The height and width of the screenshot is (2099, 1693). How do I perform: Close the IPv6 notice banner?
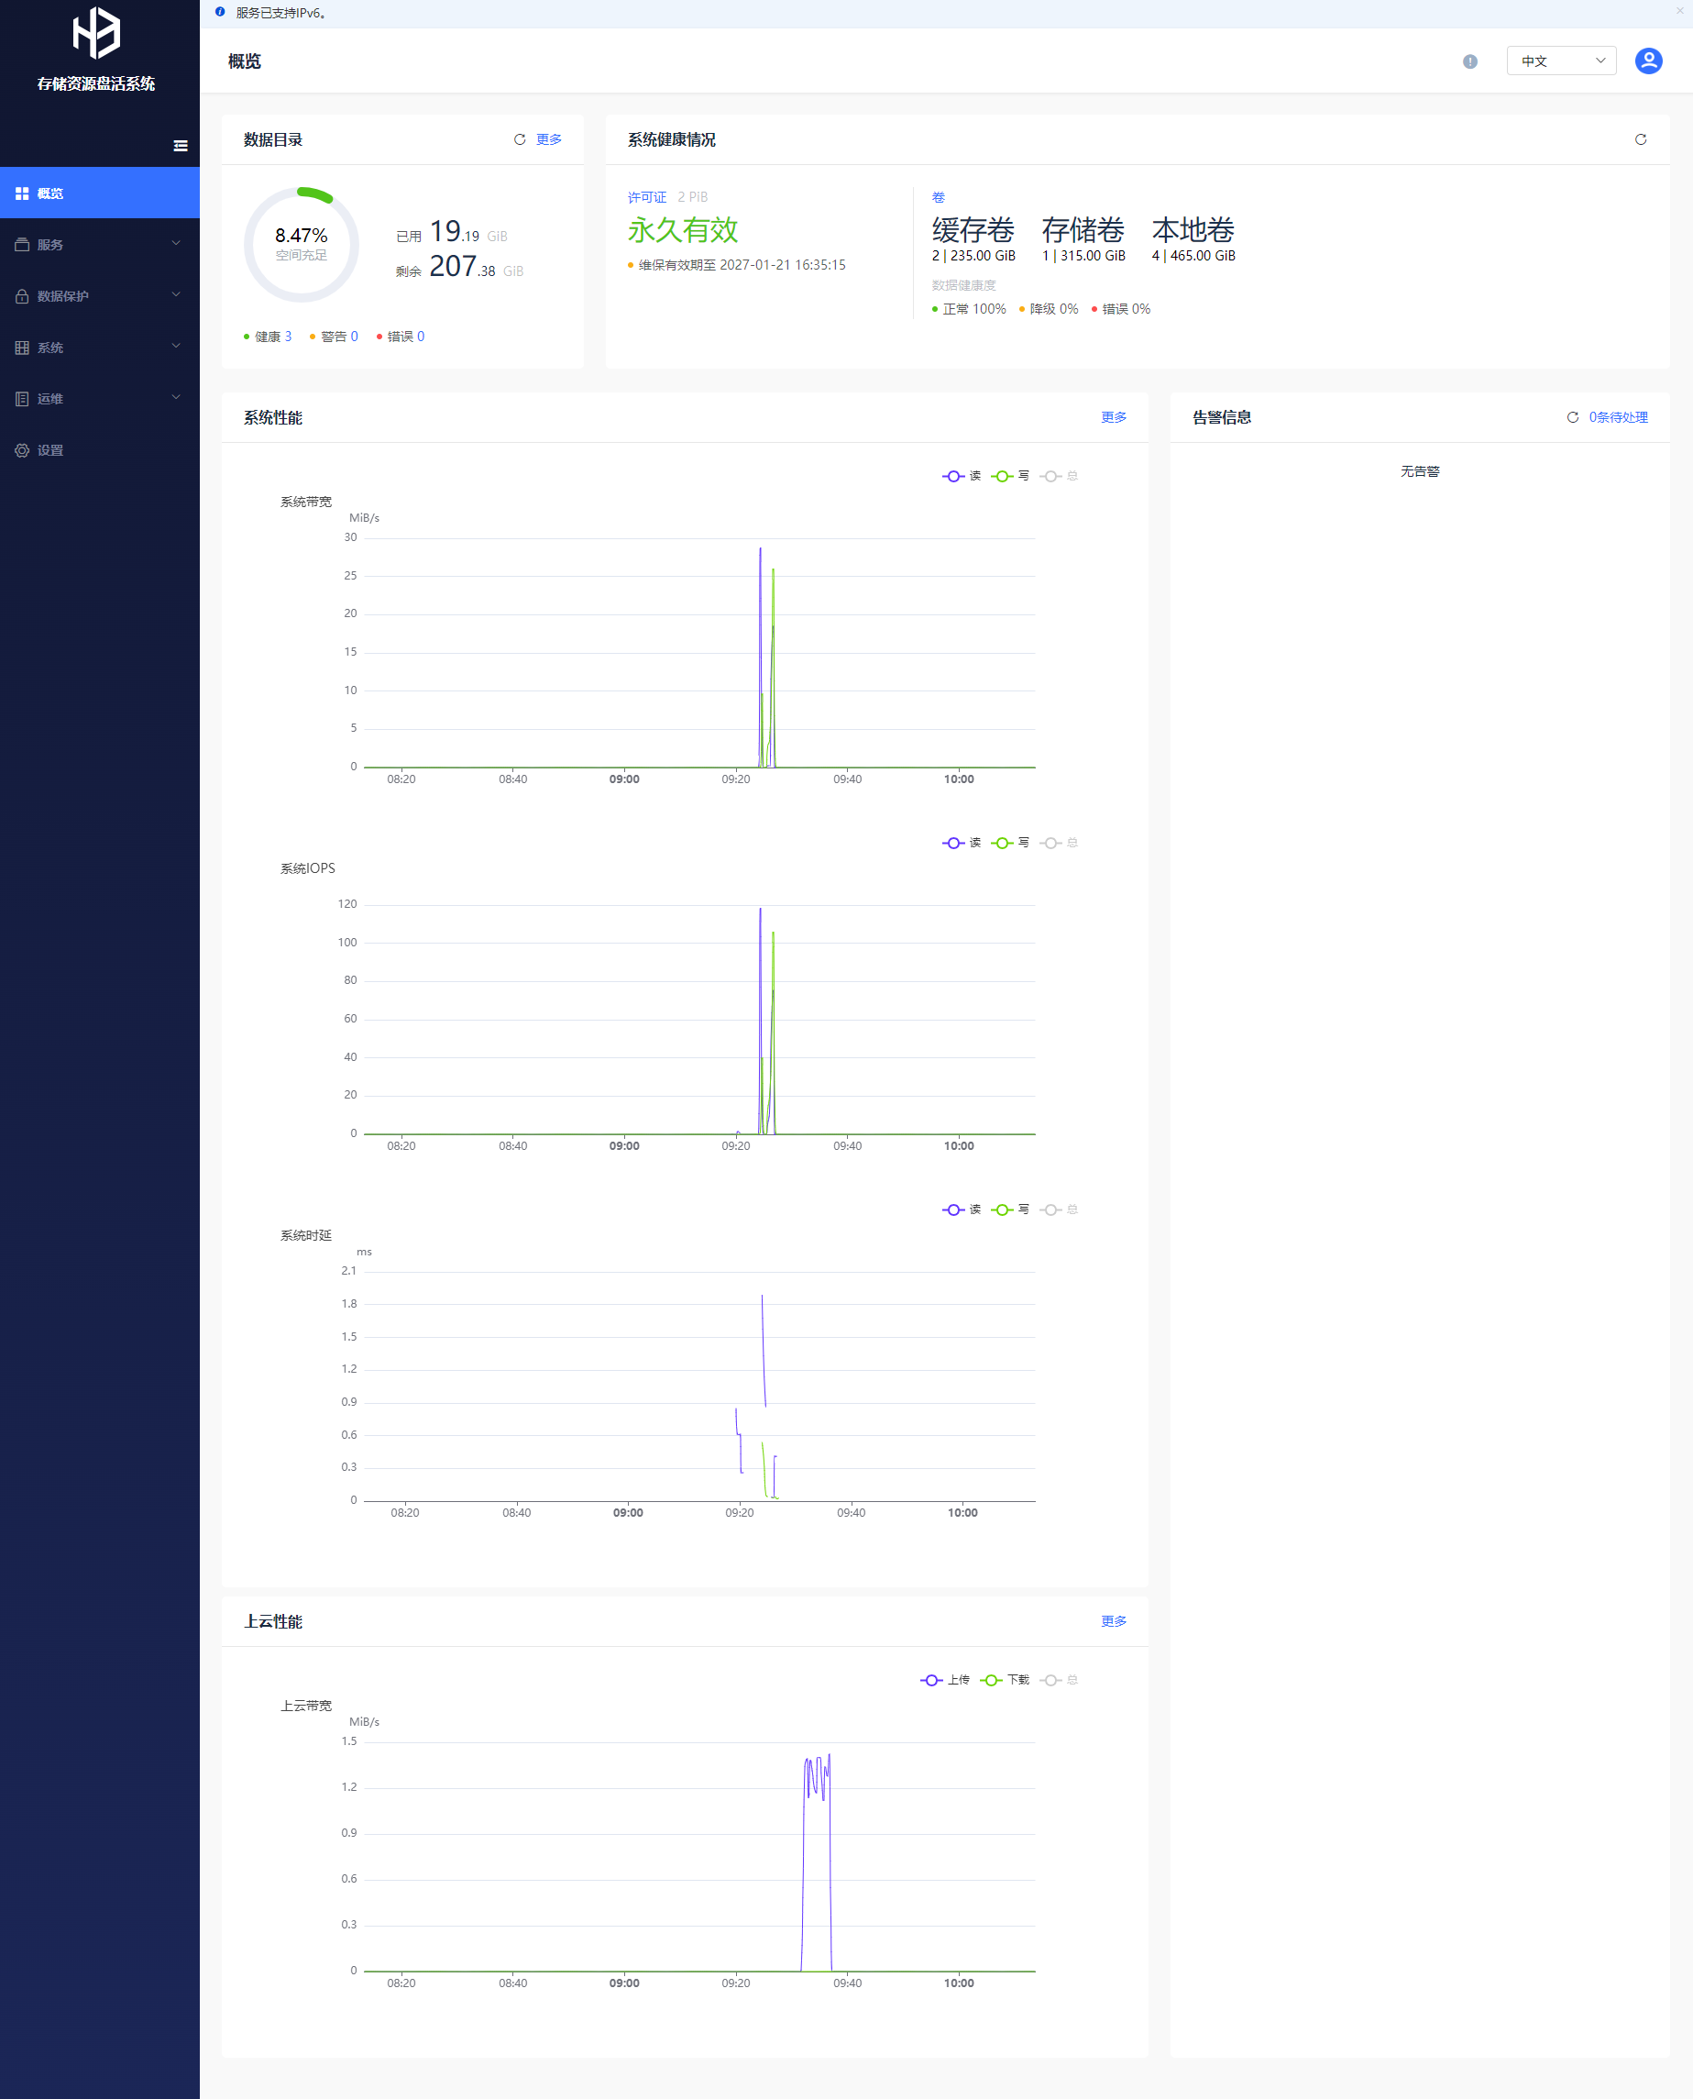(1680, 12)
